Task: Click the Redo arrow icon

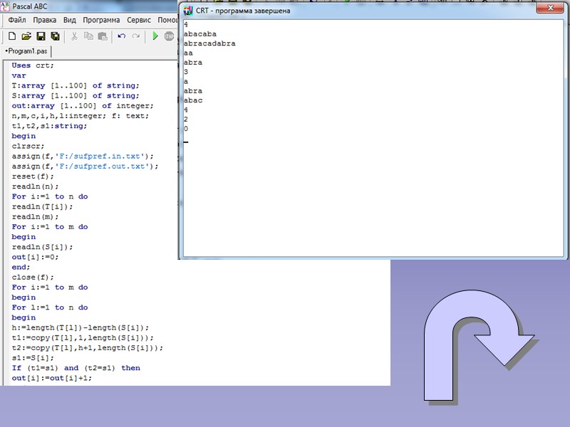Action: [136, 36]
